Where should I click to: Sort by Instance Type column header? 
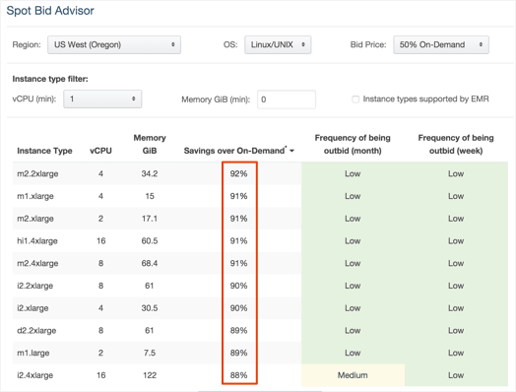44,151
